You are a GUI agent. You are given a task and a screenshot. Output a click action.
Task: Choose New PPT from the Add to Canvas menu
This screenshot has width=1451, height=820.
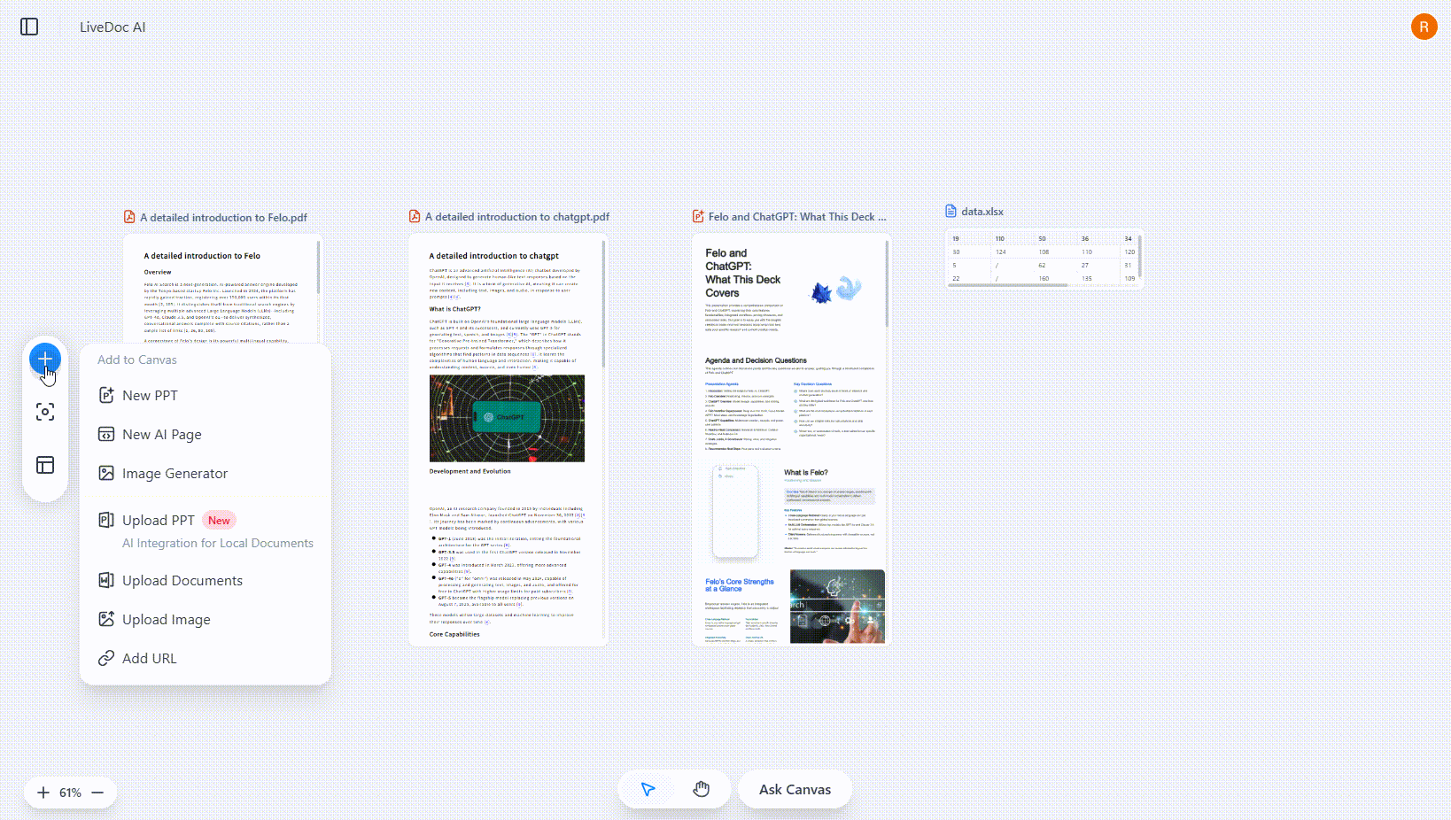(x=149, y=395)
